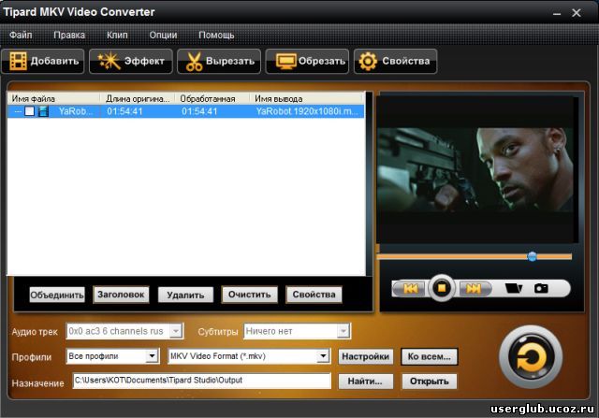Click the Обработанная column header

[x=212, y=99]
